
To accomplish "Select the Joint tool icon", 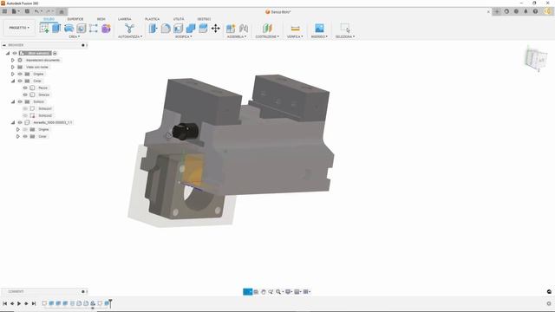I will [x=244, y=28].
